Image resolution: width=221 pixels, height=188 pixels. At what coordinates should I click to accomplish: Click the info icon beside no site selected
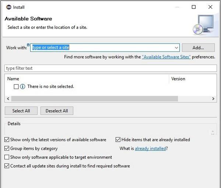pos(22,87)
